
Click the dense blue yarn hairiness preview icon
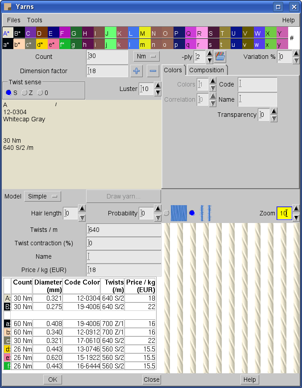click(x=179, y=213)
